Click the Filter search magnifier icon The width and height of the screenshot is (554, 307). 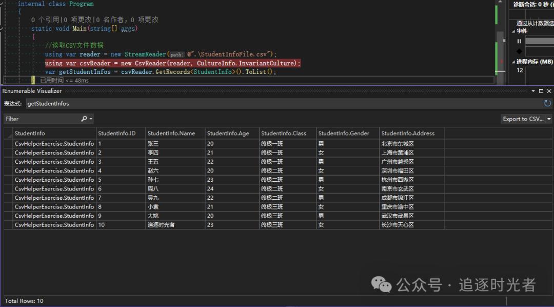84,119
